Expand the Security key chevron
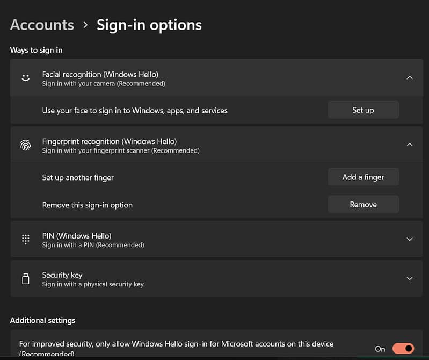Viewport: 429px width, 360px height. [x=409, y=278]
